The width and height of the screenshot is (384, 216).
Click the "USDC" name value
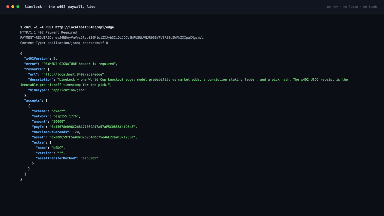pyautogui.click(x=57, y=148)
